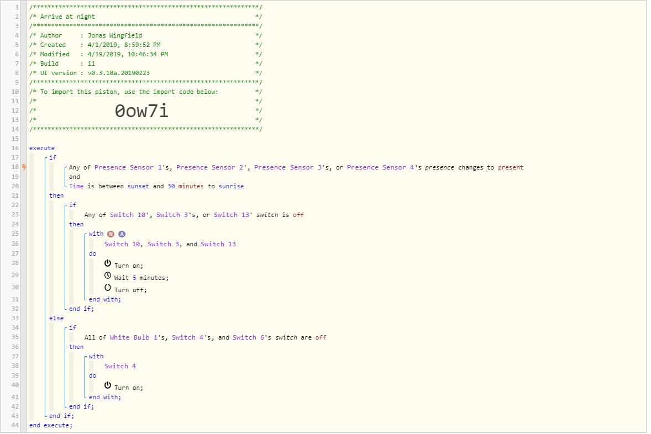This screenshot has width=651, height=434.
Task: Click 'end execute;' on the last line
Action: 51,426
